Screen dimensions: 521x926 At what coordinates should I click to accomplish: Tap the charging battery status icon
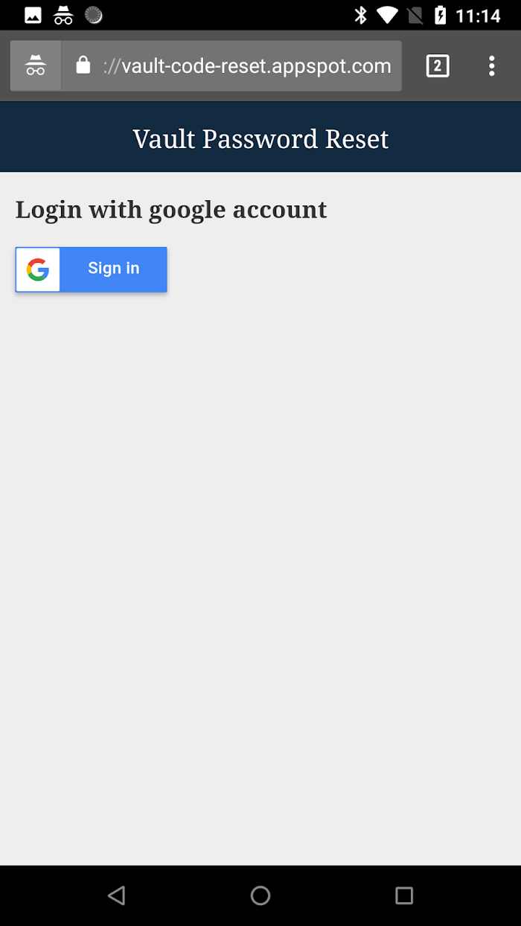(x=441, y=15)
